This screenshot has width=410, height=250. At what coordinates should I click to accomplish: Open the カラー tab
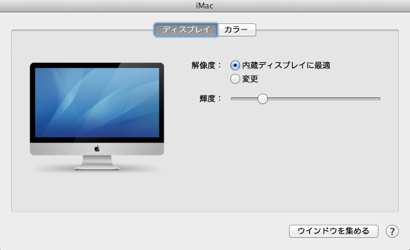click(x=236, y=30)
